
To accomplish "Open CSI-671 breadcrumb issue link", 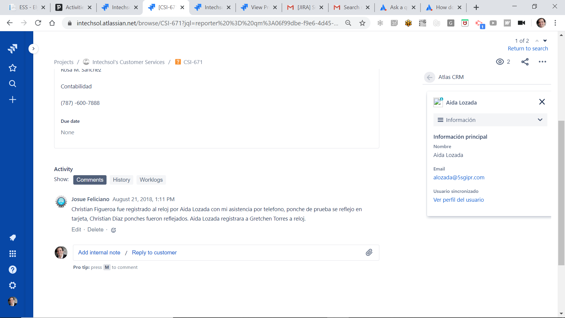I will (x=193, y=62).
